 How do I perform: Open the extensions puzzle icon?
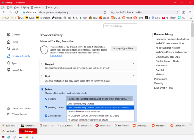click(184, 12)
